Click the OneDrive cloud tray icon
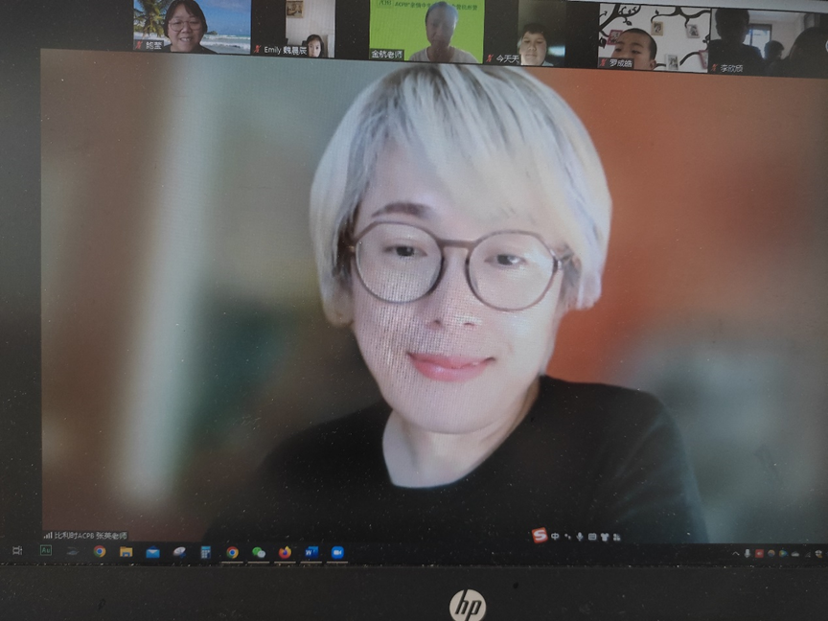Viewport: 828px width, 621px height. coord(795,554)
